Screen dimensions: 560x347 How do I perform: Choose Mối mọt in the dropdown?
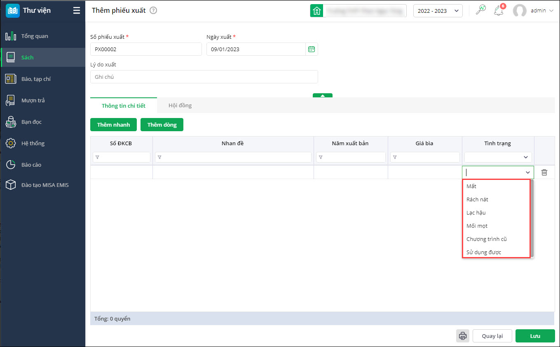coord(496,226)
